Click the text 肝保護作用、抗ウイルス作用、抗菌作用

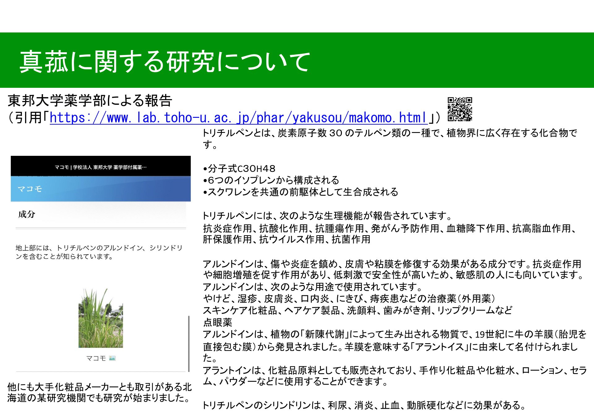tap(286, 239)
